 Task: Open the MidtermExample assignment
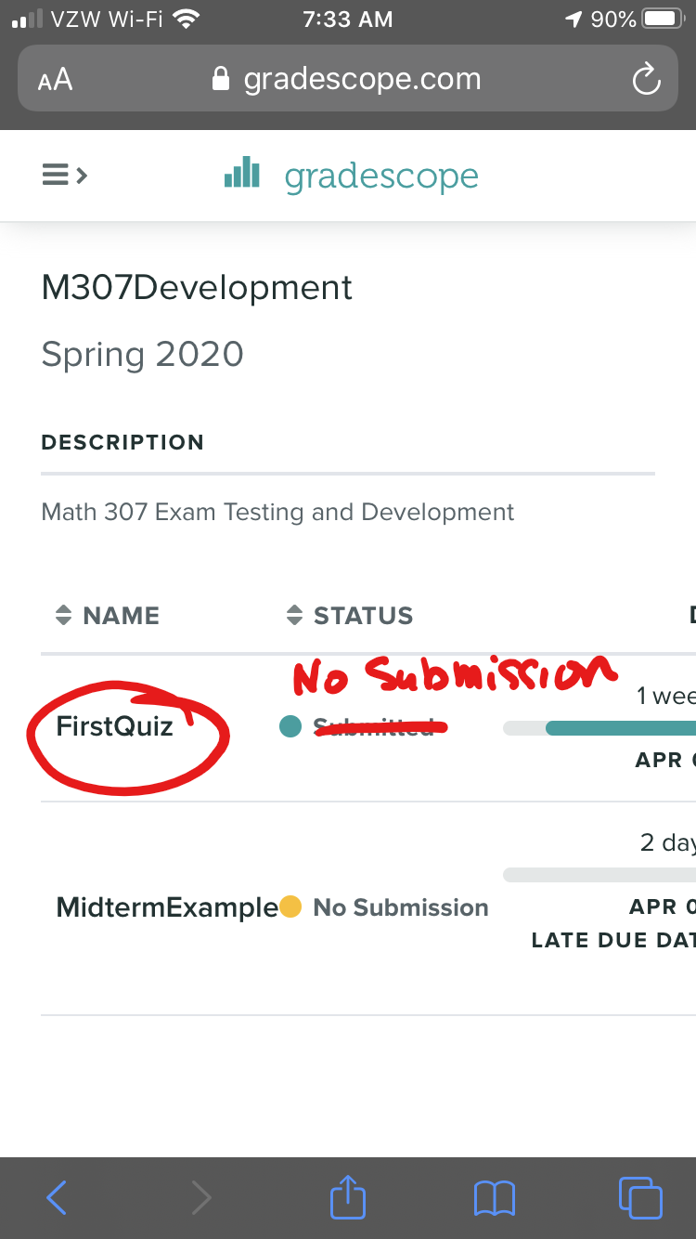167,907
